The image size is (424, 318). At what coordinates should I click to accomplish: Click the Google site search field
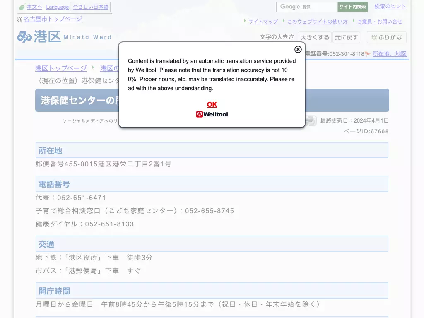pos(307,7)
